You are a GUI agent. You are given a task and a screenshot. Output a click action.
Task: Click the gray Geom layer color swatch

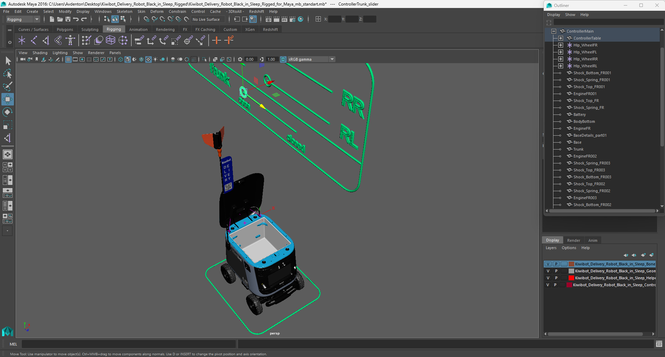coord(571,271)
